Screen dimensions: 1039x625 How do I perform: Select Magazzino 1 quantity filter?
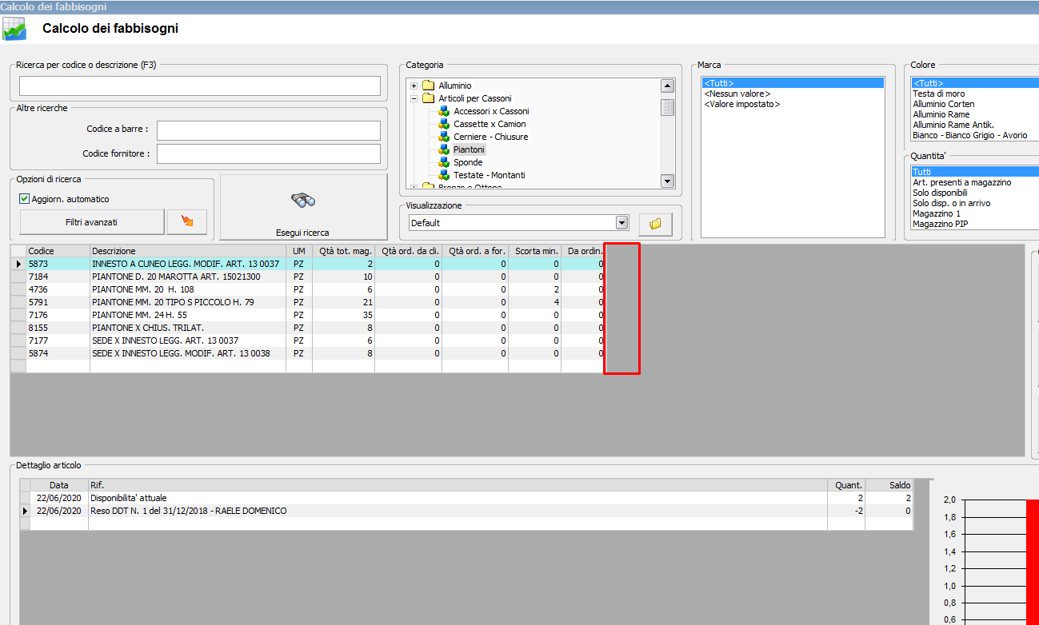pos(936,213)
